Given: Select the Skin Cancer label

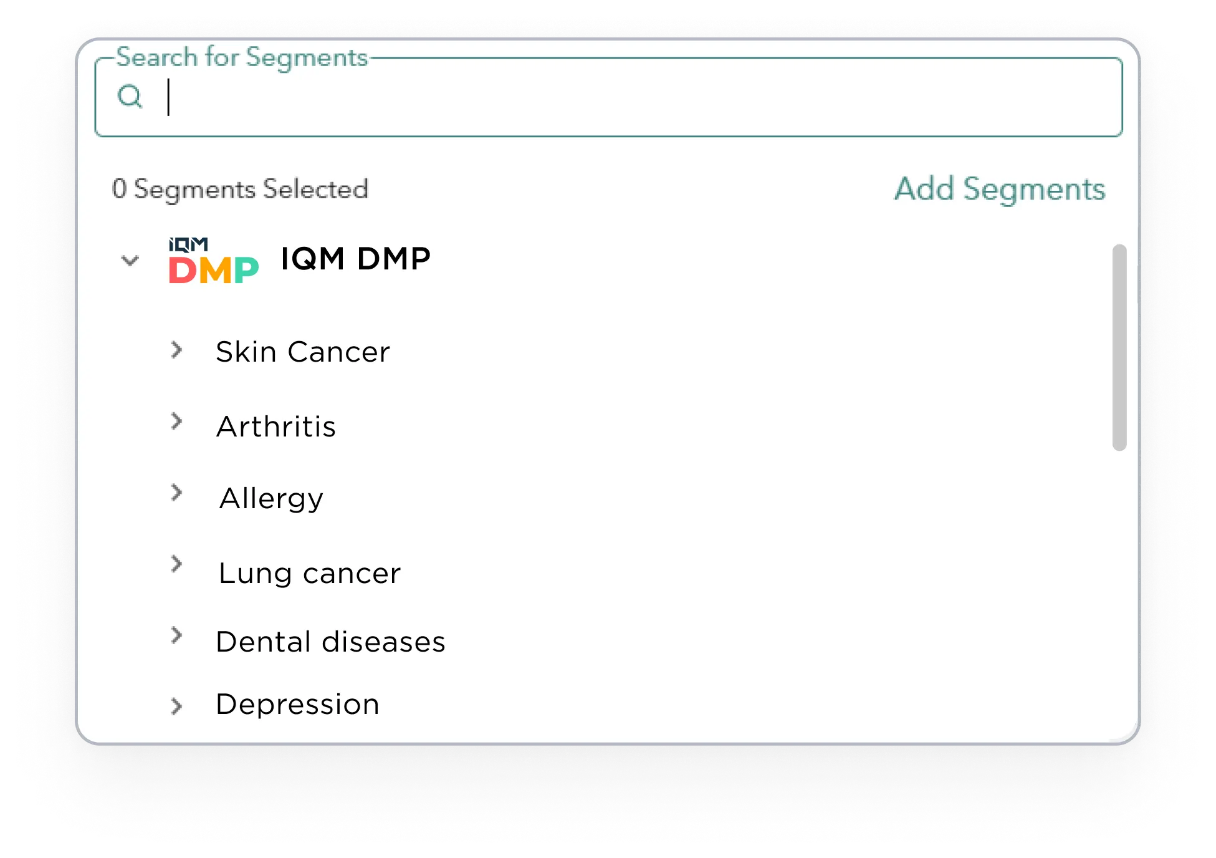Looking at the screenshot, I should 303,352.
